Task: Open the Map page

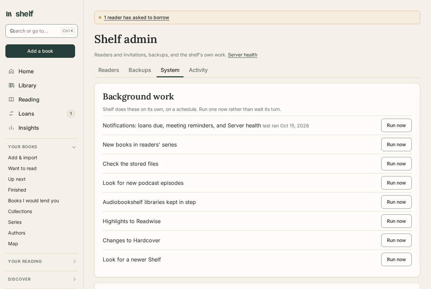Action: 13,244
